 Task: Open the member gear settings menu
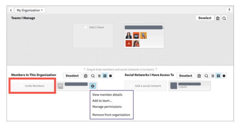pyautogui.click(x=92, y=86)
